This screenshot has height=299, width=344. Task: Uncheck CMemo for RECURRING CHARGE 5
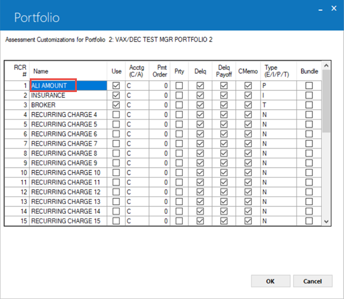tap(248, 124)
